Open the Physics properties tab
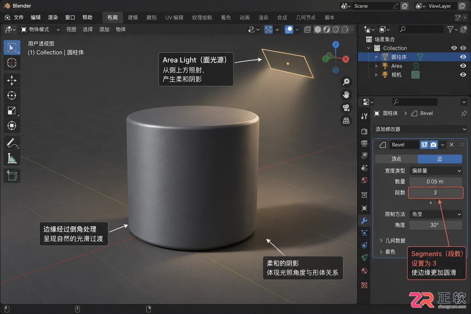The height and width of the screenshot is (314, 471). (x=364, y=245)
